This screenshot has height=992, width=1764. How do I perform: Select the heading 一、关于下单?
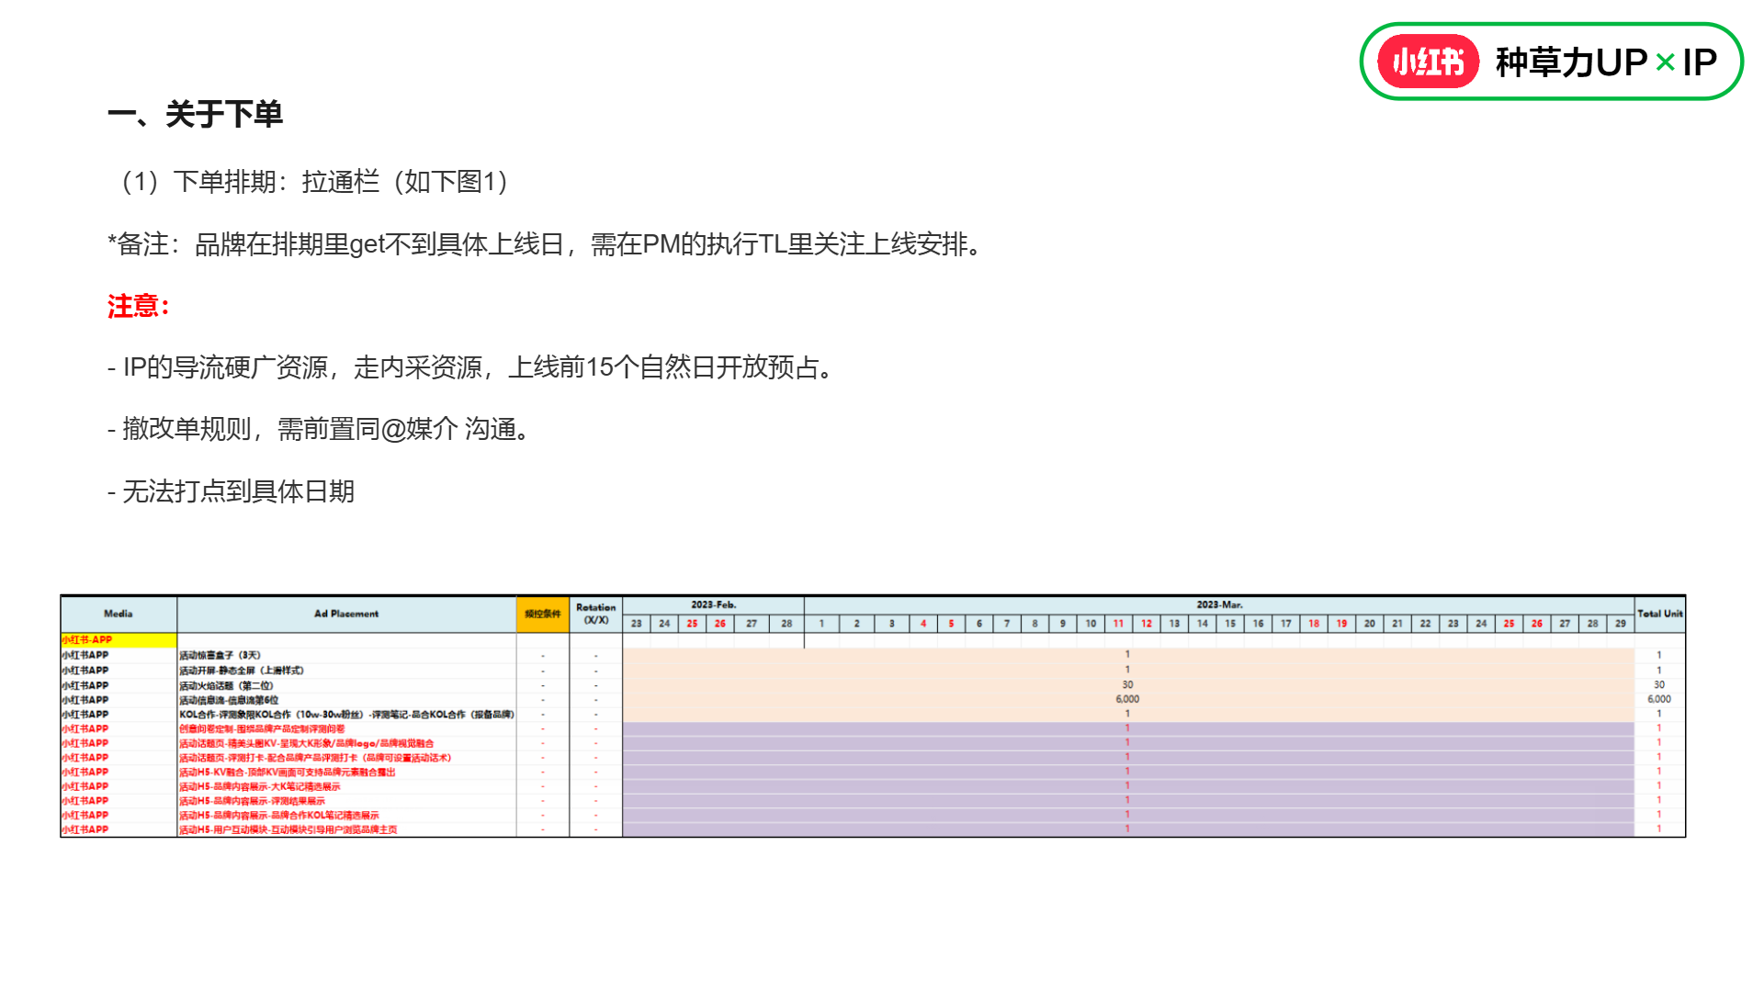coord(195,114)
